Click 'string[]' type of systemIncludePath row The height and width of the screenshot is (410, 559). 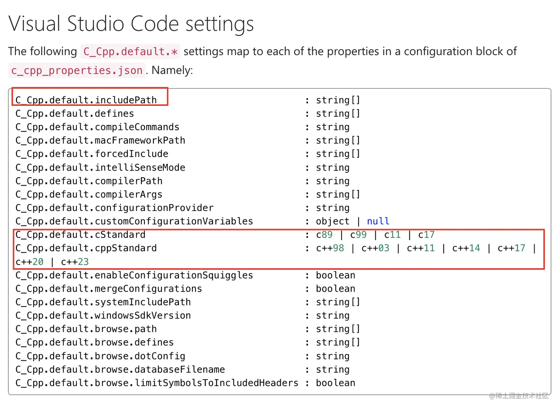pos(338,302)
